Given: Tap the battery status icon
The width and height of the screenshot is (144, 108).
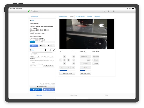Looking at the screenshot, I should click(133, 8).
